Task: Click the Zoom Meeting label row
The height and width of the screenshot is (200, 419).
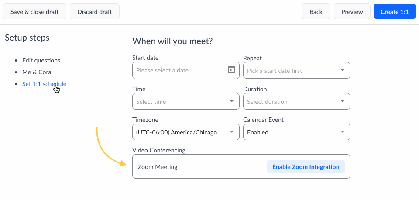Action: click(158, 167)
